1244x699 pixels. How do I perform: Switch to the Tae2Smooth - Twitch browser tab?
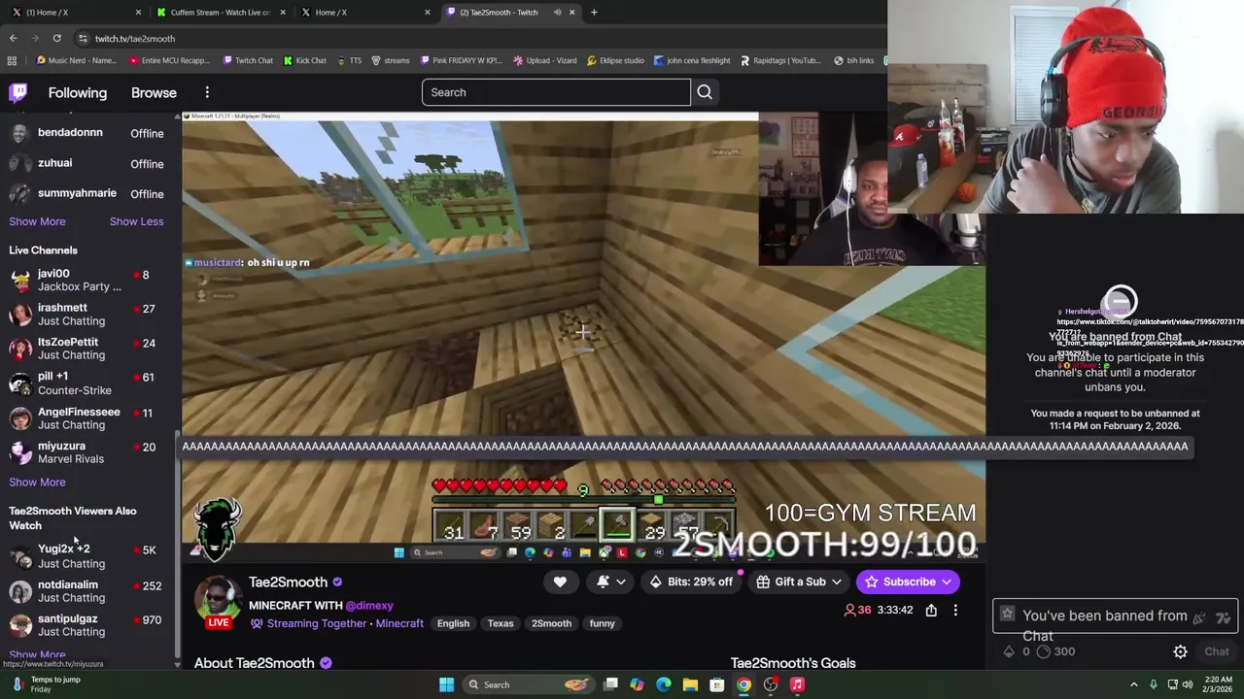[x=508, y=12]
